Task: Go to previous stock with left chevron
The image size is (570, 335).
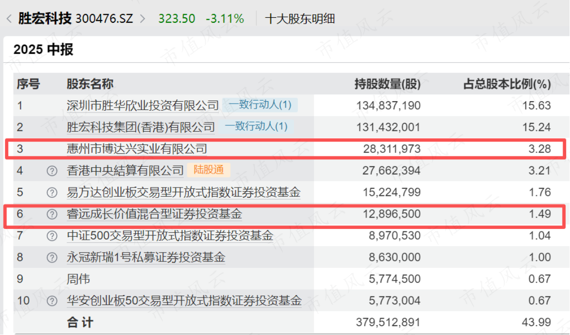Action: pyautogui.click(x=9, y=19)
